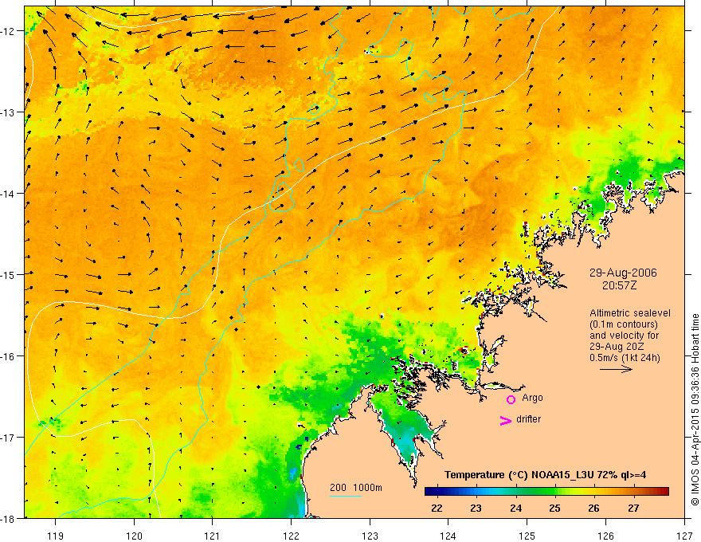This screenshot has width=701, height=542.
Task: Click the colorbar tick label 25
Action: (554, 508)
